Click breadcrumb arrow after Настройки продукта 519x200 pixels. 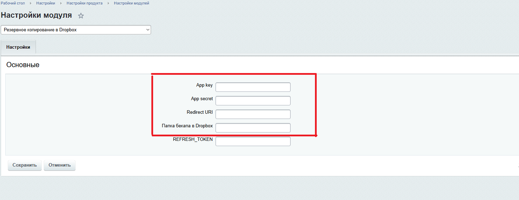108,3
